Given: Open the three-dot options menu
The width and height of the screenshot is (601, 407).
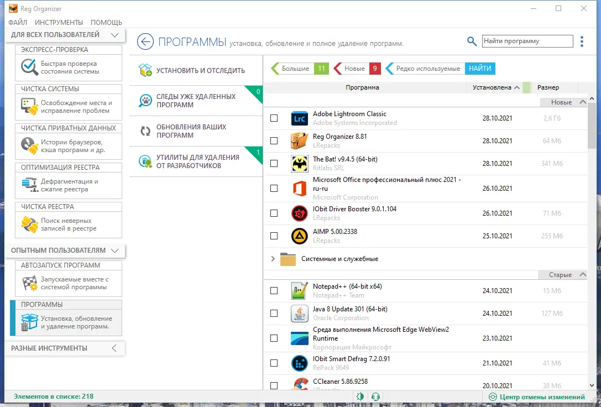Looking at the screenshot, I should [x=582, y=41].
